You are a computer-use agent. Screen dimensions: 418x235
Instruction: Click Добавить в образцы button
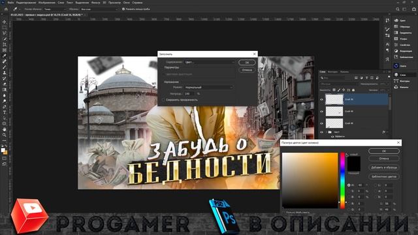(x=384, y=168)
